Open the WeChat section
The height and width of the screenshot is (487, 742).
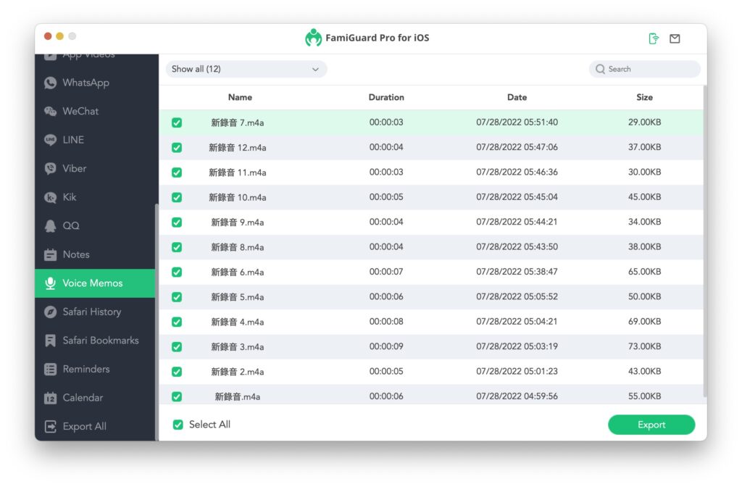coord(95,111)
